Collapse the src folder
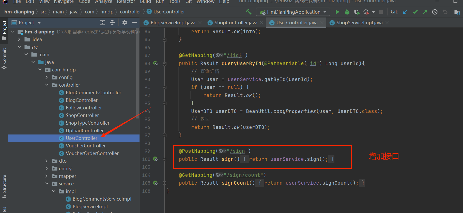Viewport: 463px width, 213px height. tap(19, 47)
